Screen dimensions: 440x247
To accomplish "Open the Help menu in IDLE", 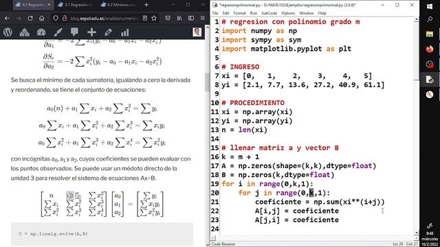I will click(x=322, y=13).
